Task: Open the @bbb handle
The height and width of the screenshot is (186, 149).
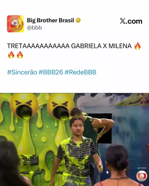Action: pyautogui.click(x=34, y=28)
